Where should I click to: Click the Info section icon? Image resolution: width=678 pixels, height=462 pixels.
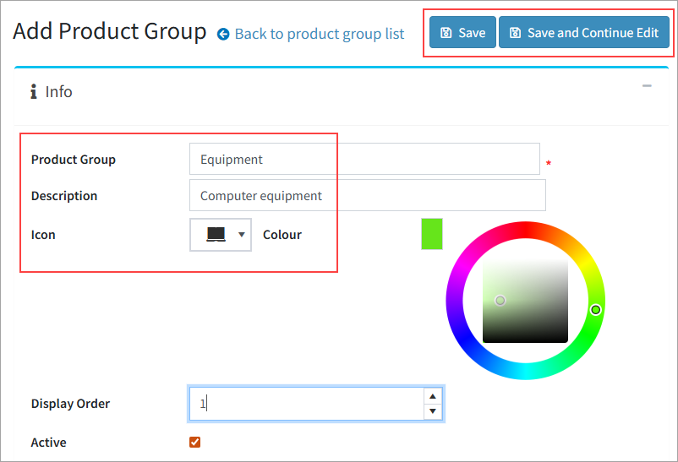click(34, 92)
